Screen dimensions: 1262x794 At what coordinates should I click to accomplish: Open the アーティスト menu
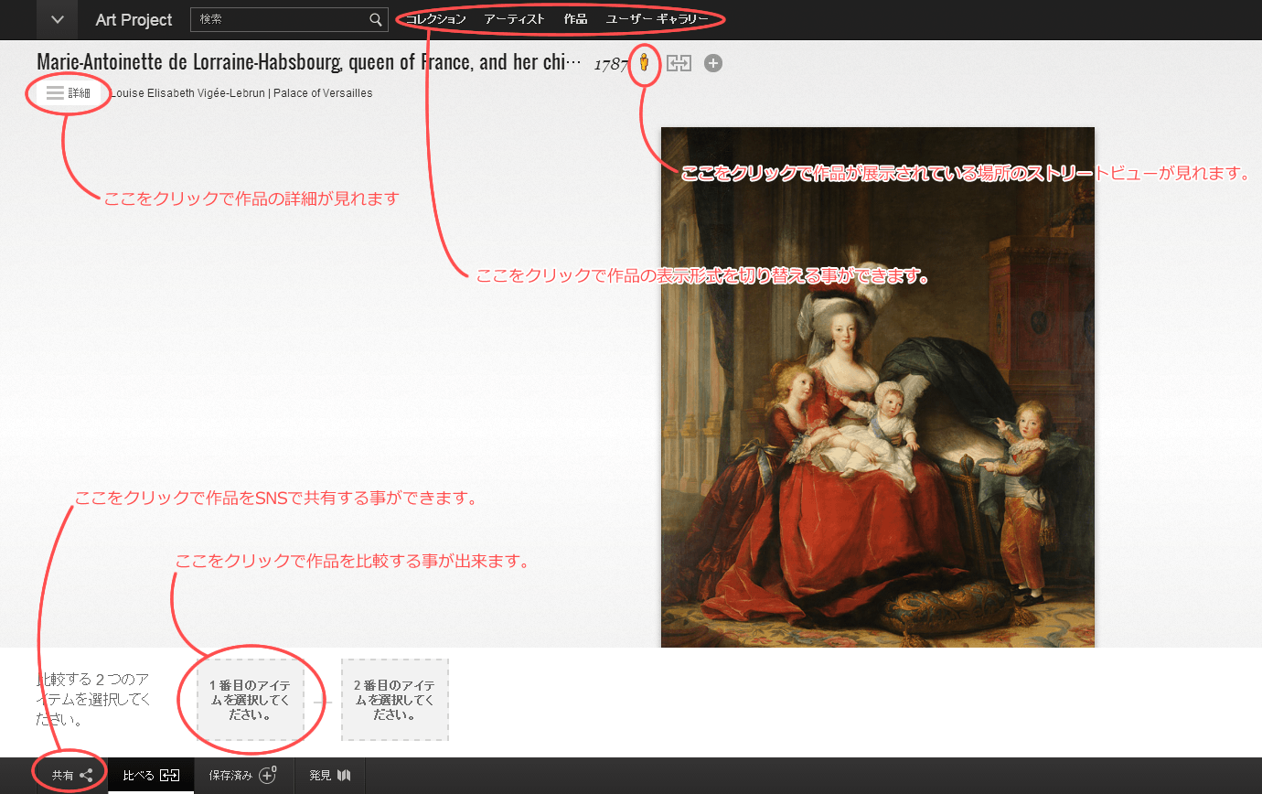click(514, 19)
